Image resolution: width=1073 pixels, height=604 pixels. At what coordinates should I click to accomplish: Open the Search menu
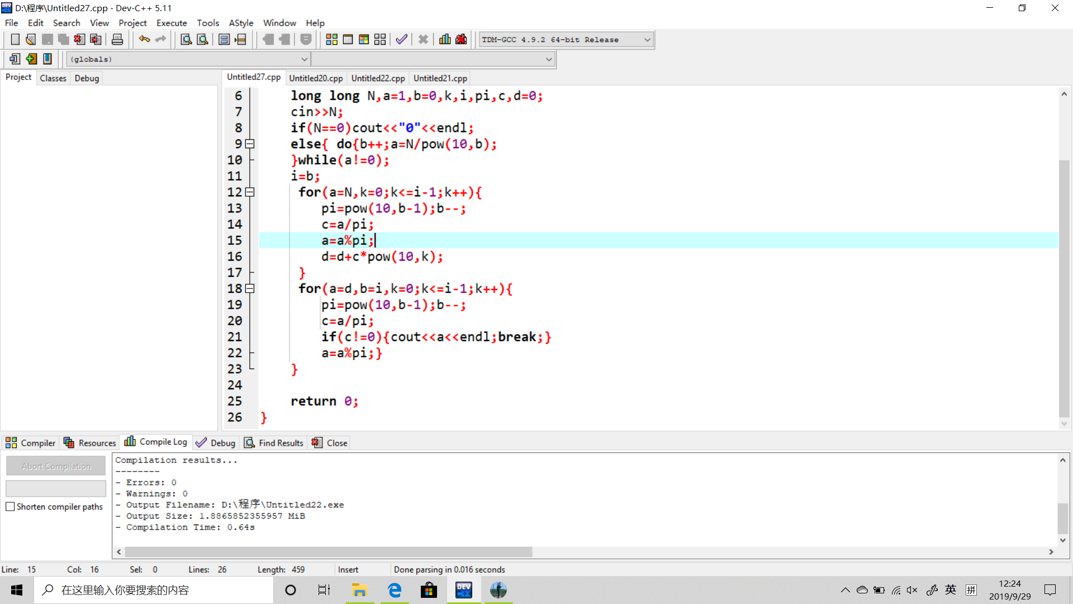coord(67,23)
